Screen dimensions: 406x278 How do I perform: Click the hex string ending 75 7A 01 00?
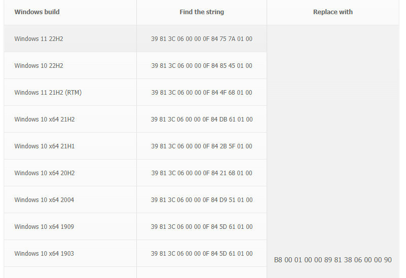coord(202,39)
